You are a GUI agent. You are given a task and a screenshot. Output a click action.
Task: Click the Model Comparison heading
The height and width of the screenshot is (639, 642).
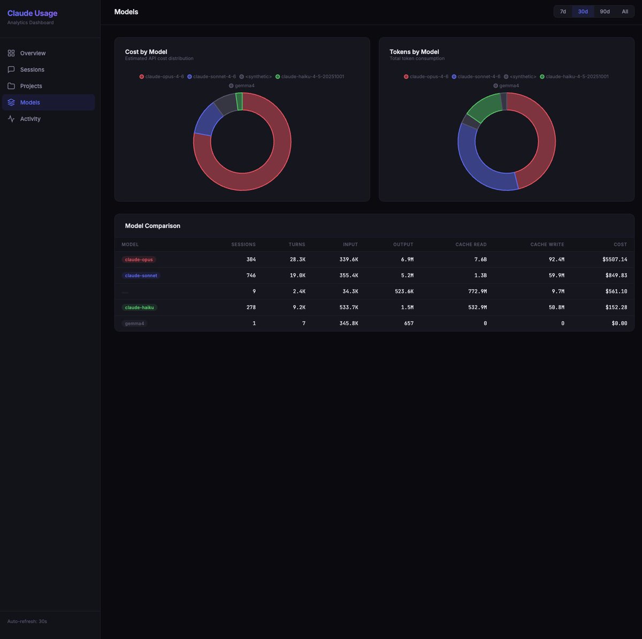(152, 226)
